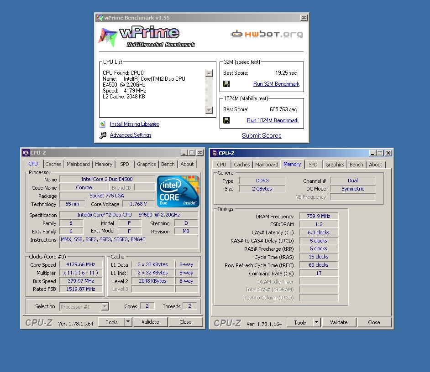The image size is (430, 372).
Task: Click the HWBOT.org logo
Action: click(x=267, y=34)
